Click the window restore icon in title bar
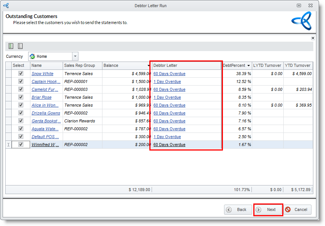 (299, 6)
